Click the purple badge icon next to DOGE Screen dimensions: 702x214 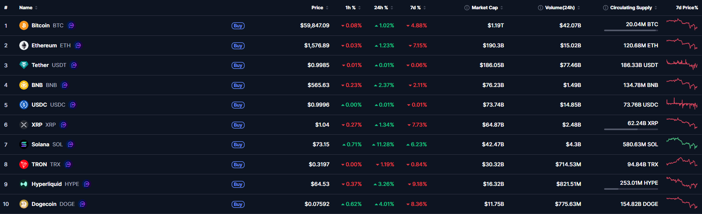(82, 204)
